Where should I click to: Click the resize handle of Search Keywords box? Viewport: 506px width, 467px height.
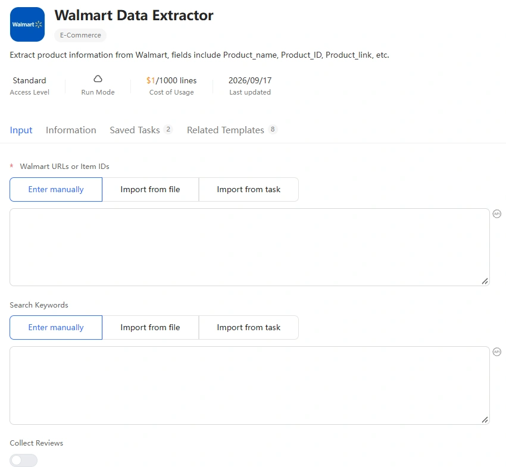click(x=485, y=419)
